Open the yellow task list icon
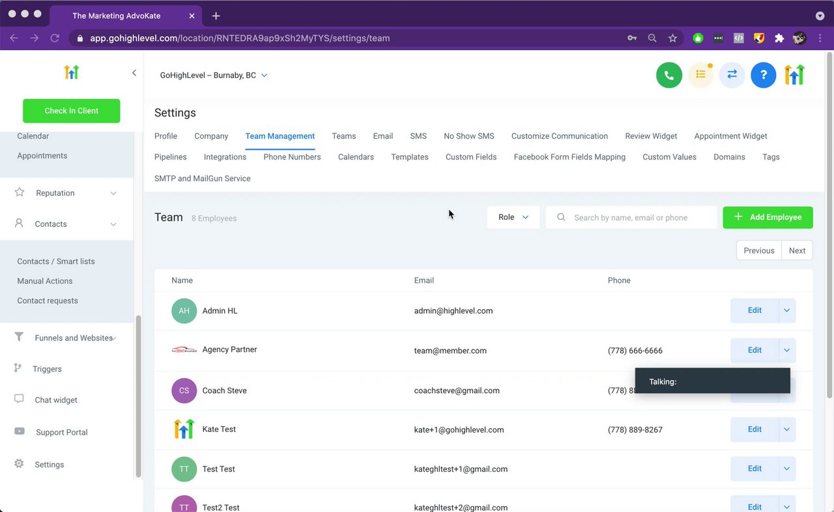This screenshot has height=512, width=834. click(x=701, y=75)
